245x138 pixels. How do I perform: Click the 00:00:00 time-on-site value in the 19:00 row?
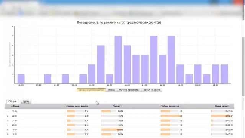229,130
